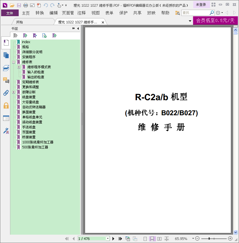
Task: Open the 文件 menu
Action: (10, 13)
